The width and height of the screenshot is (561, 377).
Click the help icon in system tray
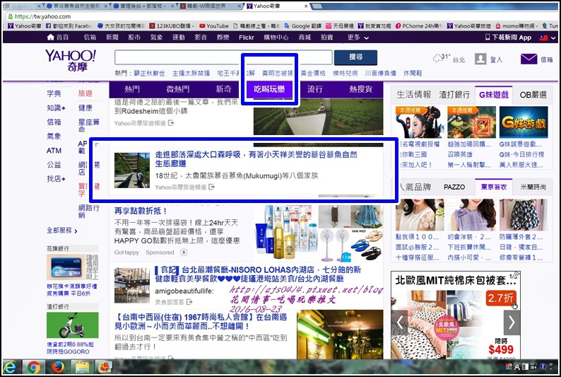point(543,366)
